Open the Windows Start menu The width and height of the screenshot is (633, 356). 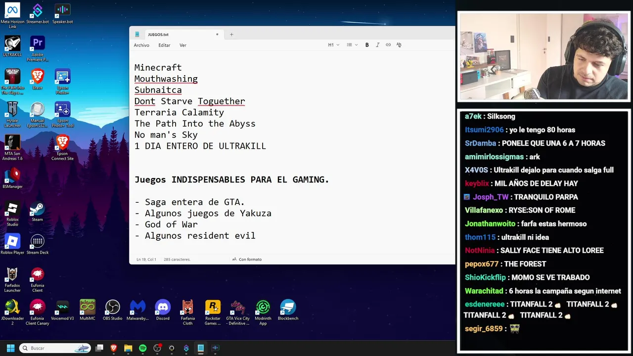click(10, 348)
